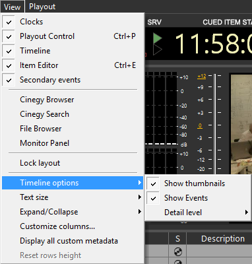Choose Display all custom metadata
Viewport: 252px width, 264px height.
coord(73,241)
